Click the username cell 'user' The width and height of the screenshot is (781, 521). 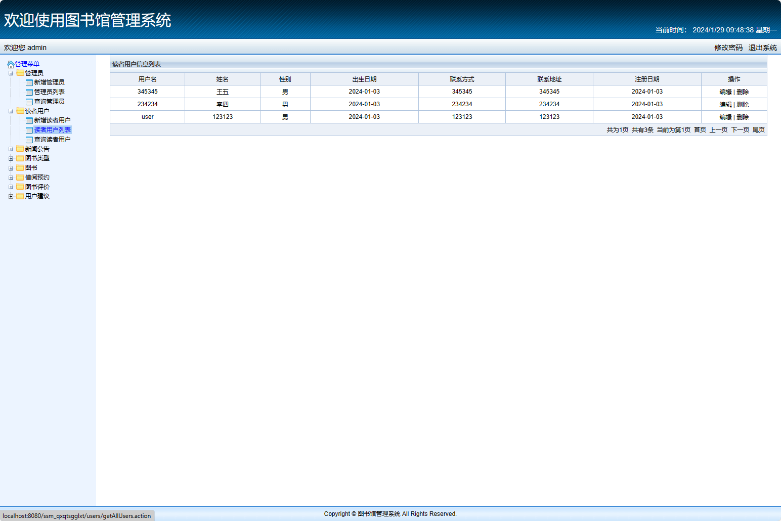click(x=148, y=117)
